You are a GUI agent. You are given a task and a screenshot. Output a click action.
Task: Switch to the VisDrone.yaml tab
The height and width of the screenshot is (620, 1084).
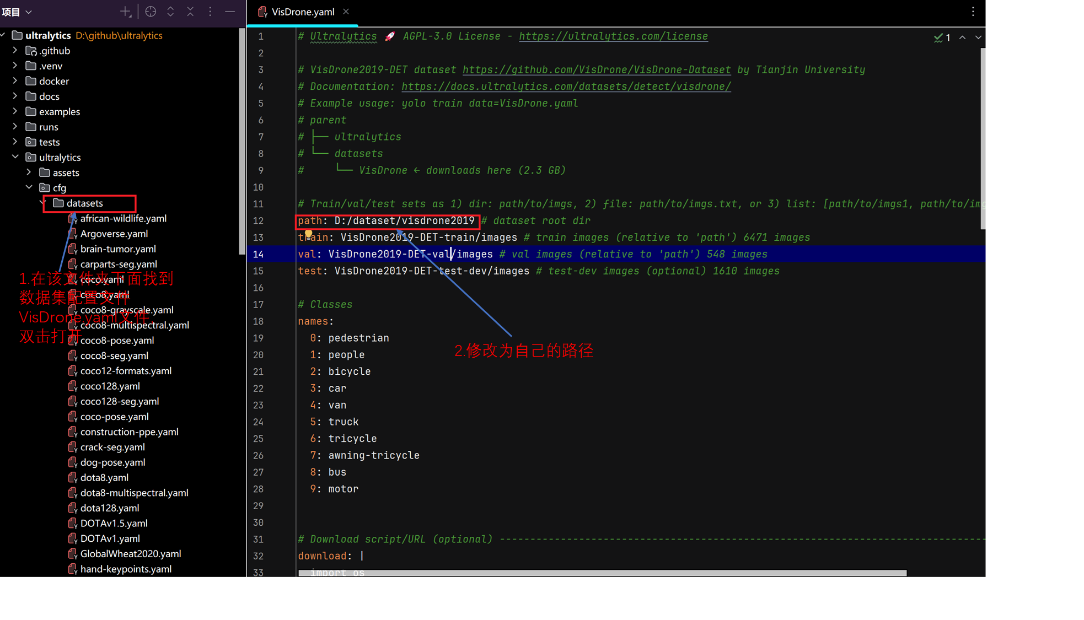(x=302, y=12)
